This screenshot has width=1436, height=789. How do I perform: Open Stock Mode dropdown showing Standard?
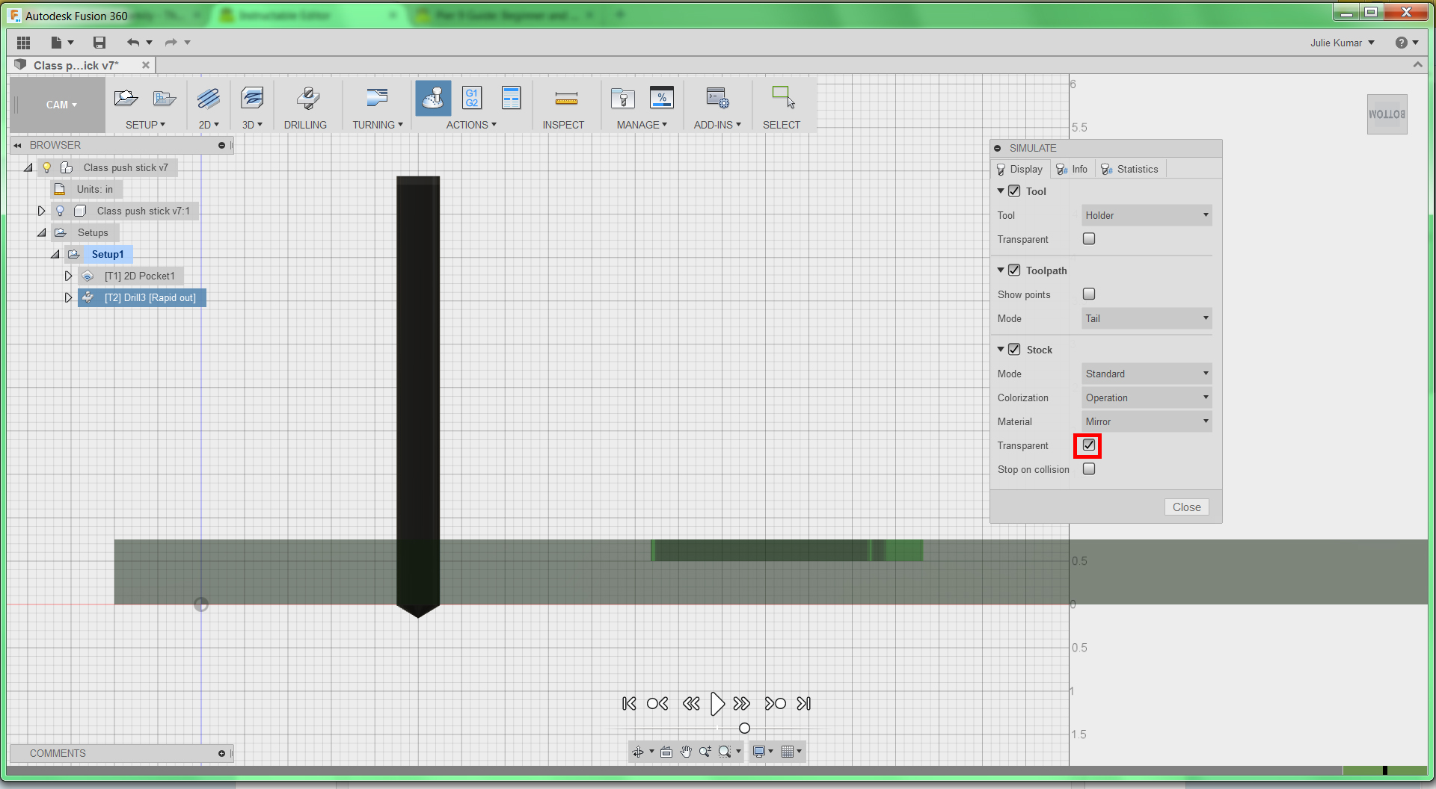point(1147,374)
